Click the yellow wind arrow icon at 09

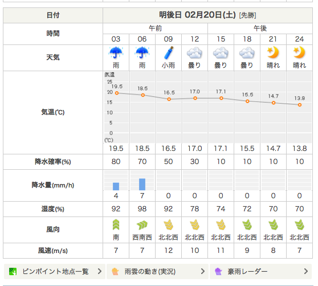tap(168, 224)
